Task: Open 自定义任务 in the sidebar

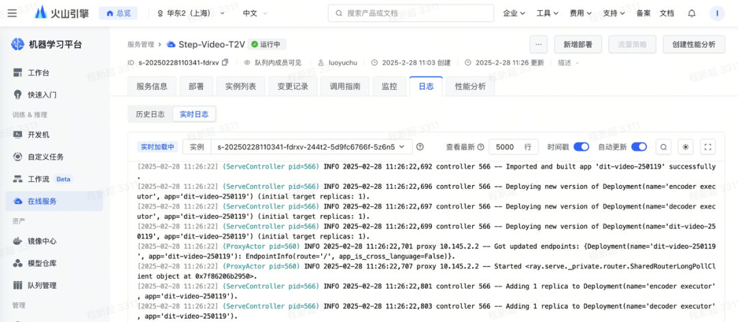Action: point(54,156)
